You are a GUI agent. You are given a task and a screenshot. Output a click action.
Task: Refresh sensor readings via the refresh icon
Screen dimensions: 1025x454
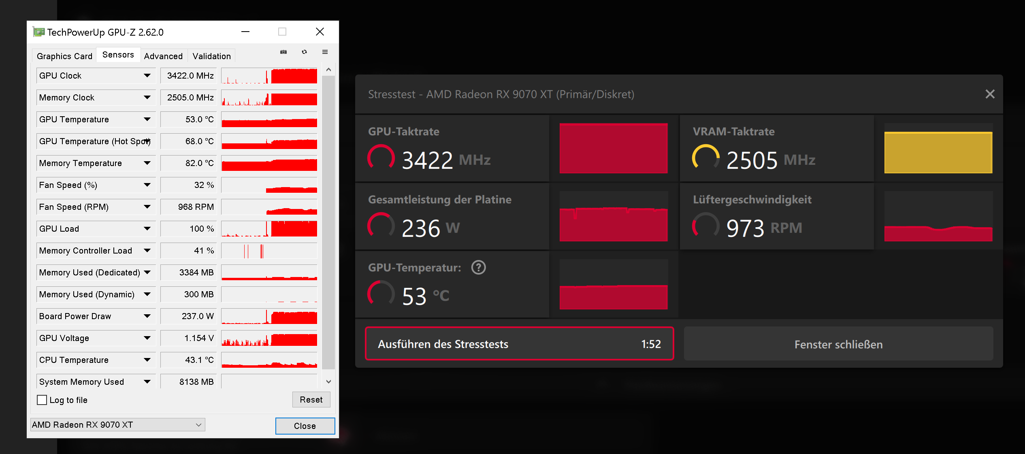[304, 52]
